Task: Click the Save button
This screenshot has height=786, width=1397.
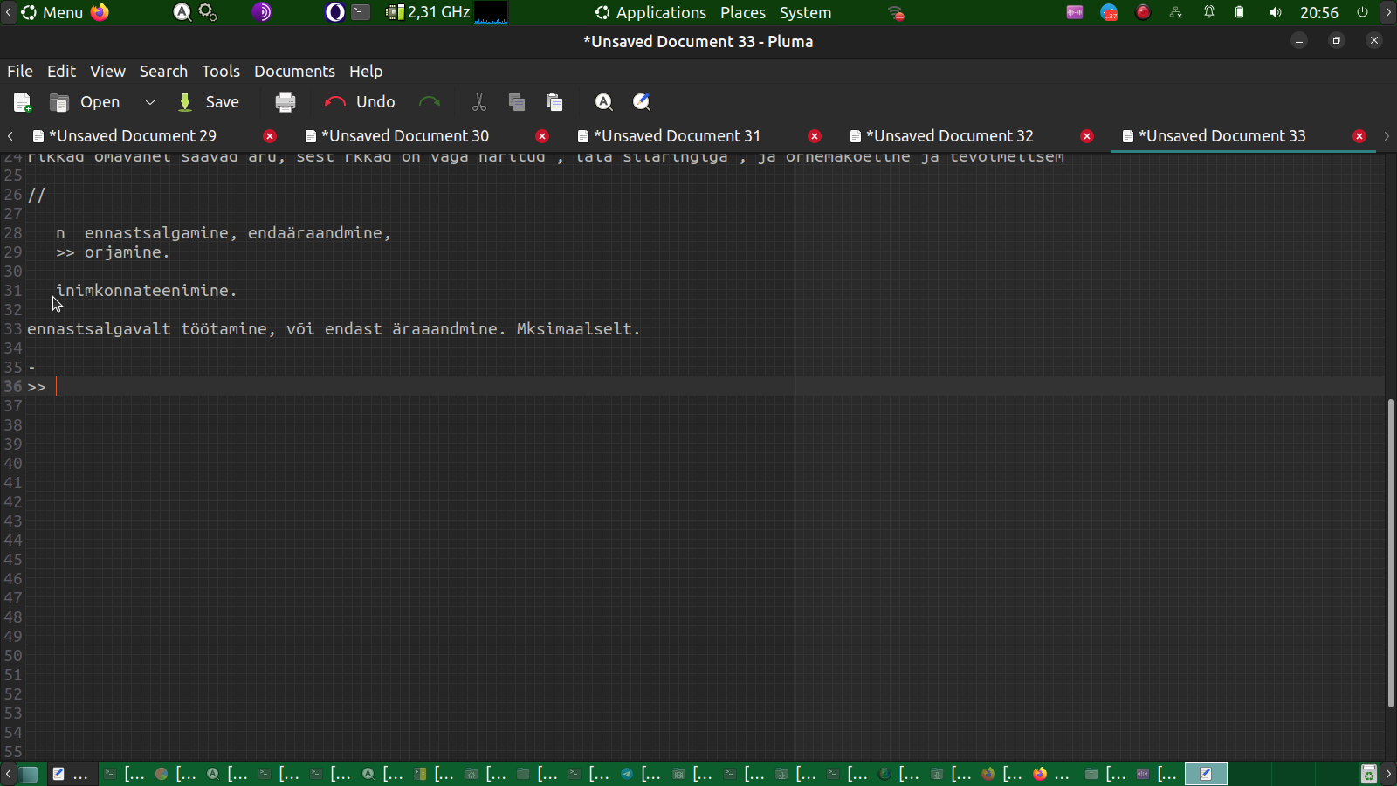Action: [210, 102]
